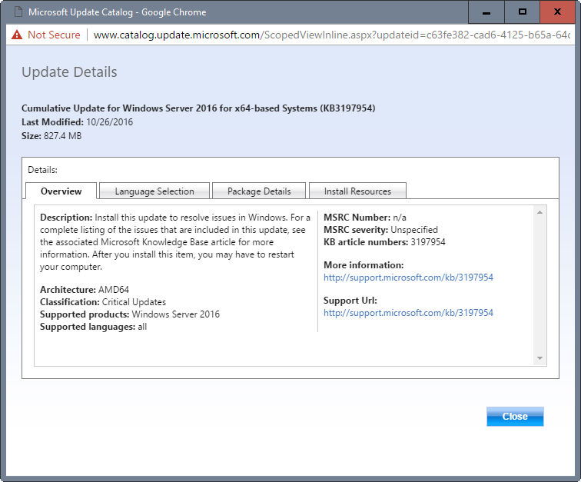Click the Architecture AMD64 line

point(85,290)
